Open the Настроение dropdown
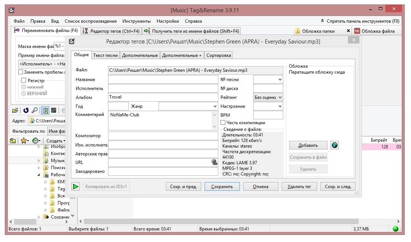Screen dimensions: 411x242 tap(280, 106)
